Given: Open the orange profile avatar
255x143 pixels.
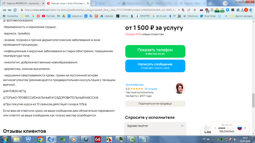Looking at the screenshot, I should click(x=246, y=10).
